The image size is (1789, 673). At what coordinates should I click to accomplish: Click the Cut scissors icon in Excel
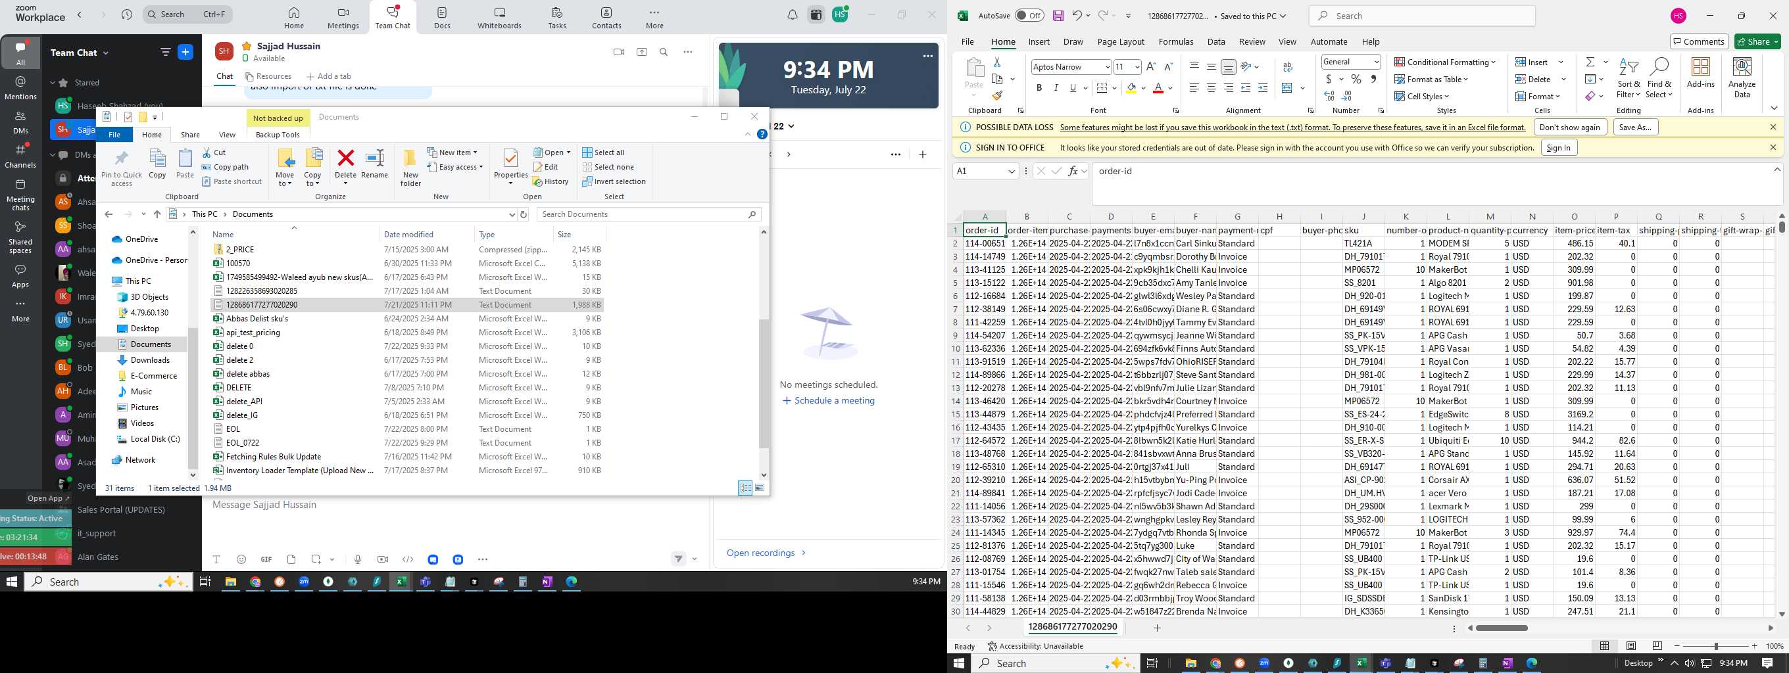[997, 62]
